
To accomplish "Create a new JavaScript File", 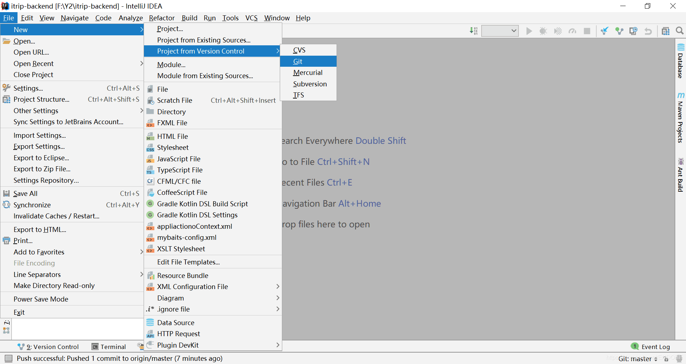I will (213, 159).
